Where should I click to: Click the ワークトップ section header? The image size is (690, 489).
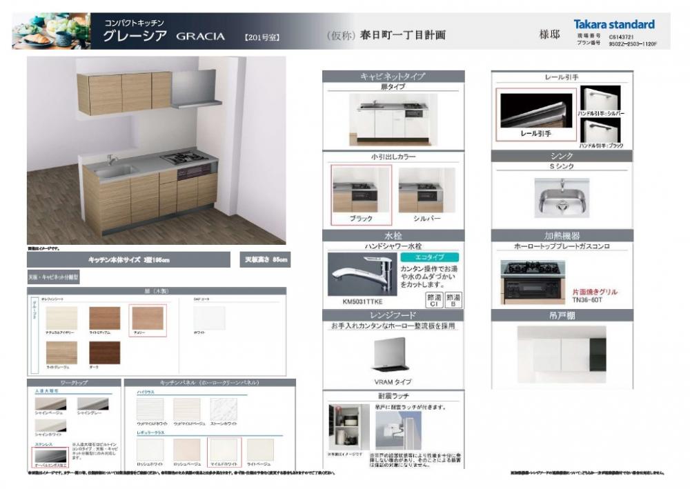click(74, 382)
